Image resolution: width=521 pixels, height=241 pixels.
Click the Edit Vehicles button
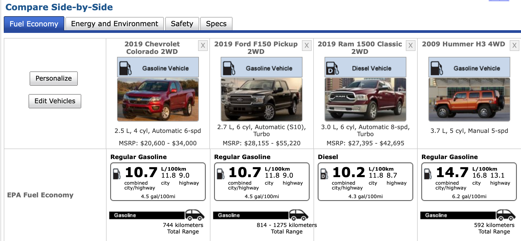coord(55,101)
